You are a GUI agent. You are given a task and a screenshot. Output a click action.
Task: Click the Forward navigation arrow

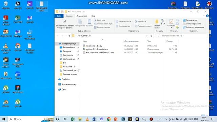tap(62, 36)
